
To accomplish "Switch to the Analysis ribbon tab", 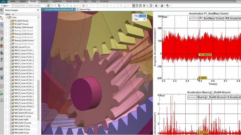I will [23, 1].
